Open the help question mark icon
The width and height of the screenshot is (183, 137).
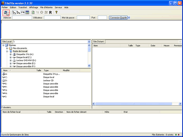click(x=56, y=12)
